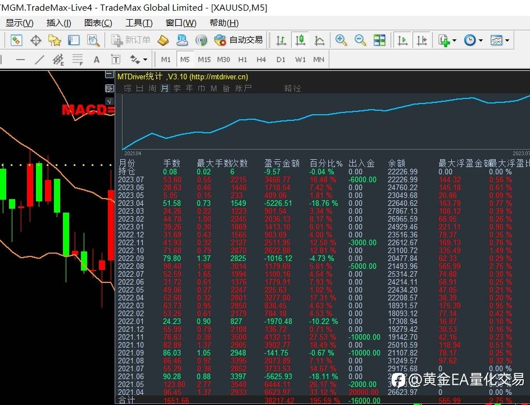The height and width of the screenshot is (405, 530).
Task: Switch timeframe to D1
Action: coord(280,60)
